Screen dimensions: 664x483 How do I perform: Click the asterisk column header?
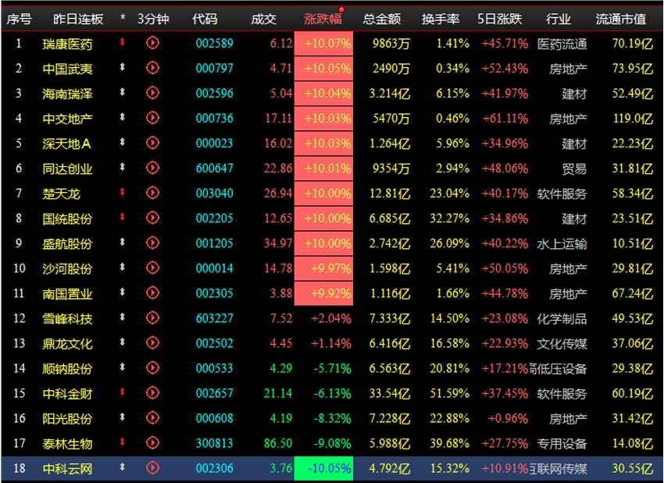[123, 18]
